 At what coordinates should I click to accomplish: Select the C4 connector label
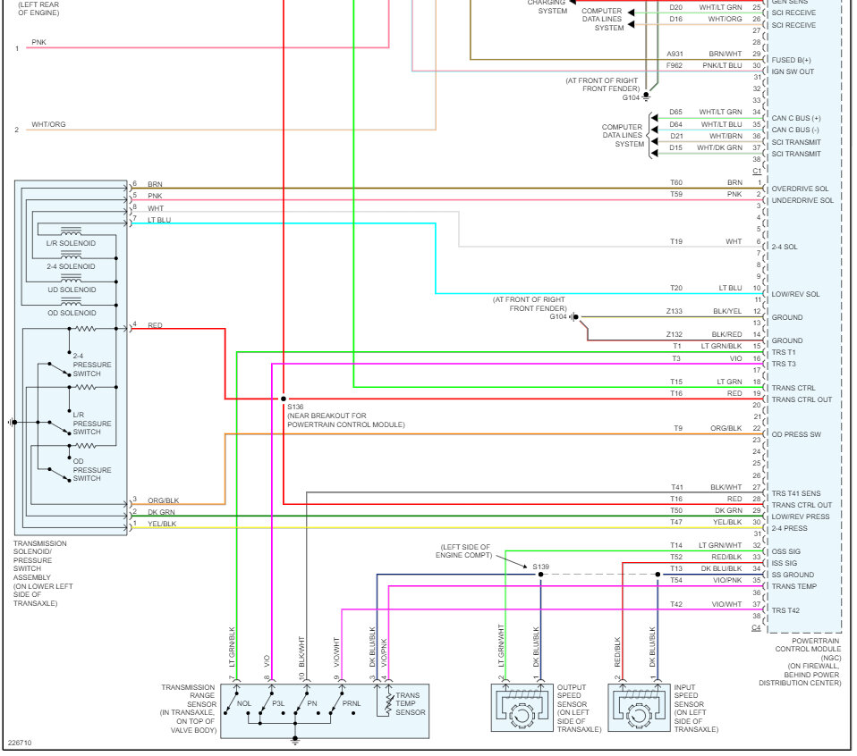756,627
